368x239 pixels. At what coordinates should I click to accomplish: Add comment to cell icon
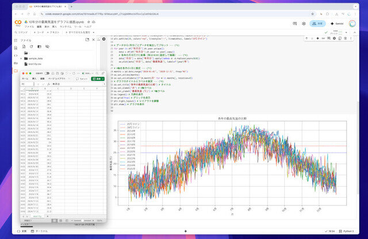click(x=329, y=38)
